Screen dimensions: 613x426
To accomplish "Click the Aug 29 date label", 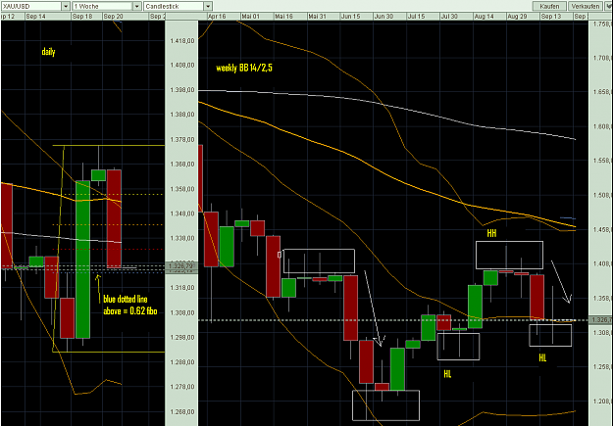I will coord(517,17).
